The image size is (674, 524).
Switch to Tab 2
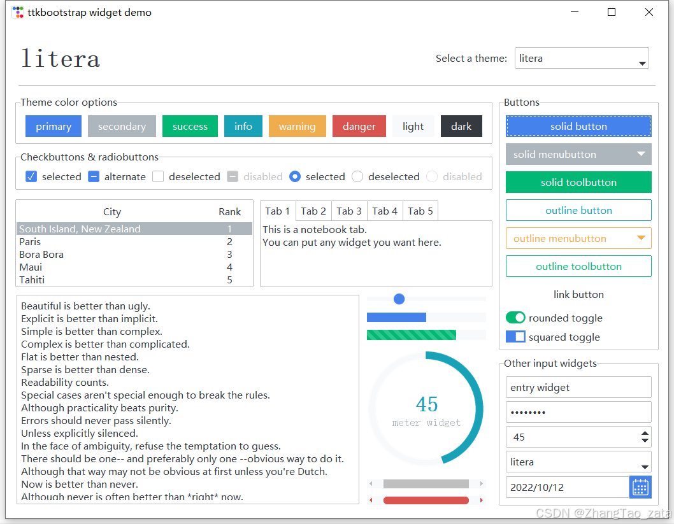coord(313,211)
